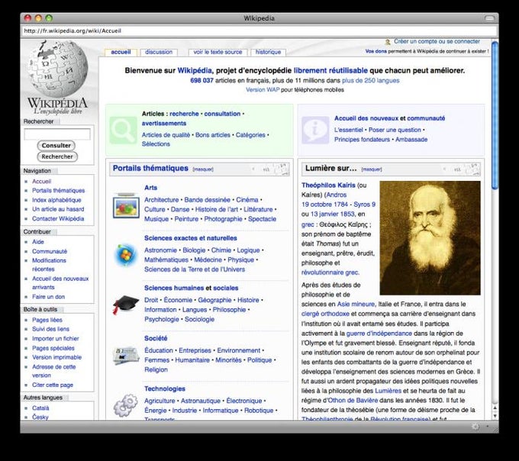Click the URL address bar
The image size is (519, 461).
point(259,31)
